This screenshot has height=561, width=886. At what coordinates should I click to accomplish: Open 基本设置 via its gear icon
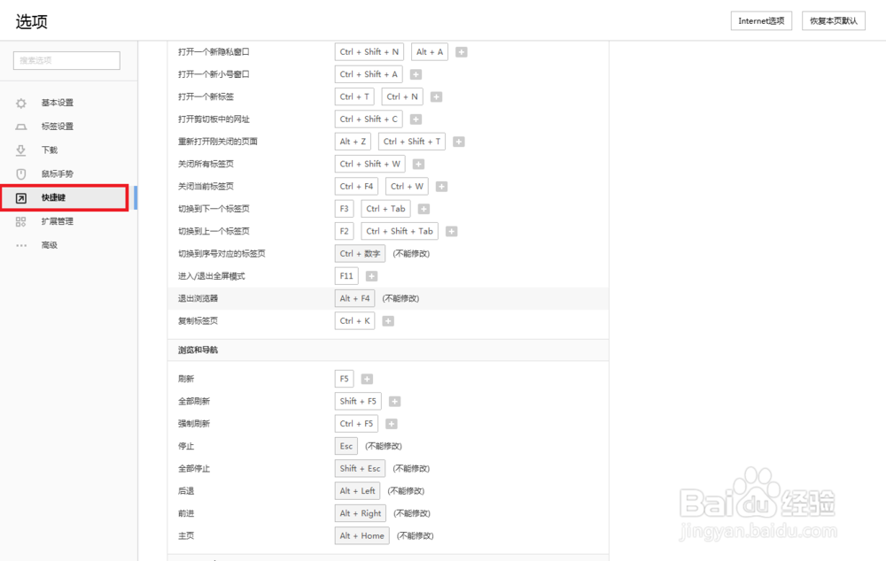20,103
